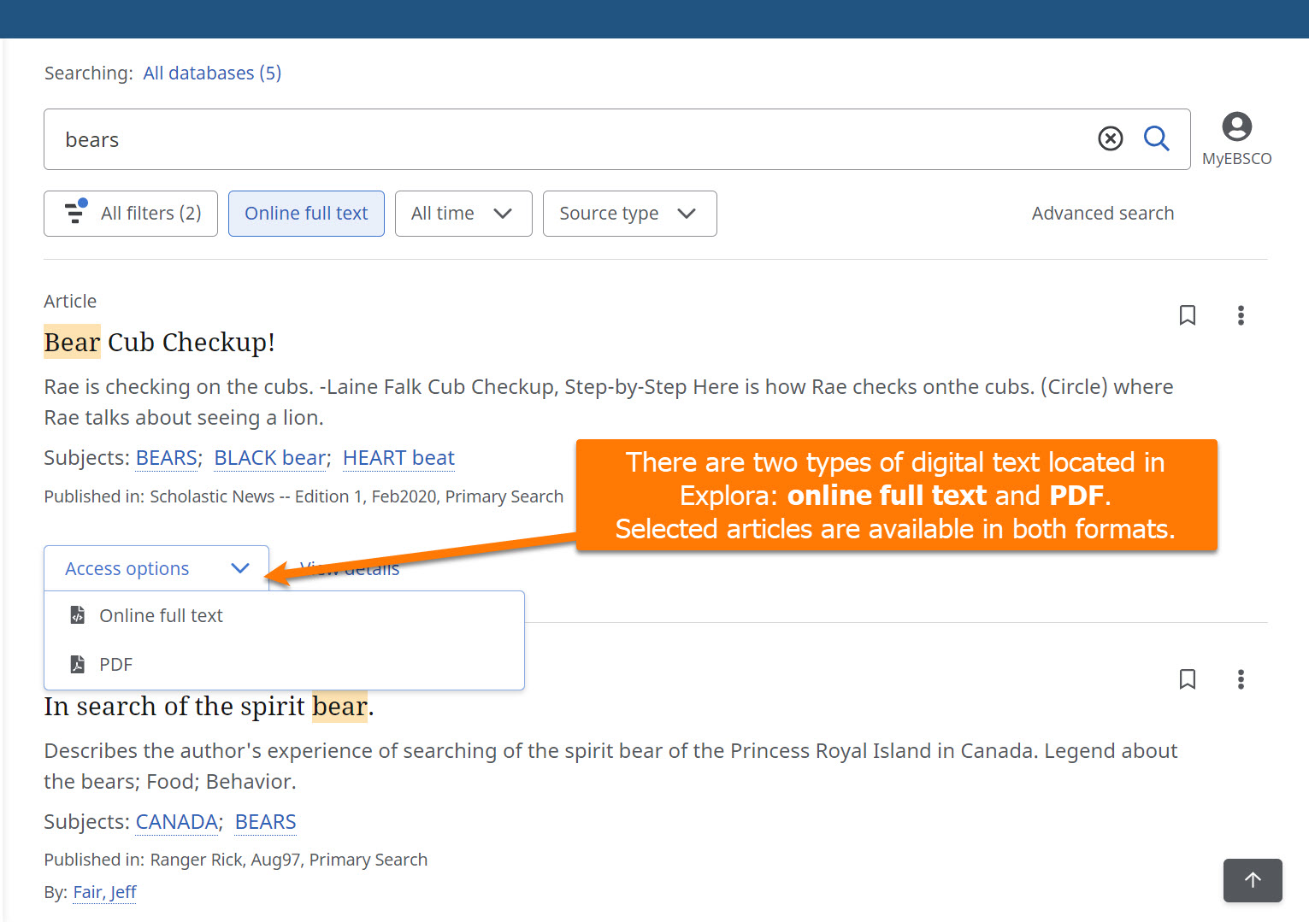The width and height of the screenshot is (1309, 922).
Task: Open the Bear Cub Checkup! article title
Action: pos(159,342)
